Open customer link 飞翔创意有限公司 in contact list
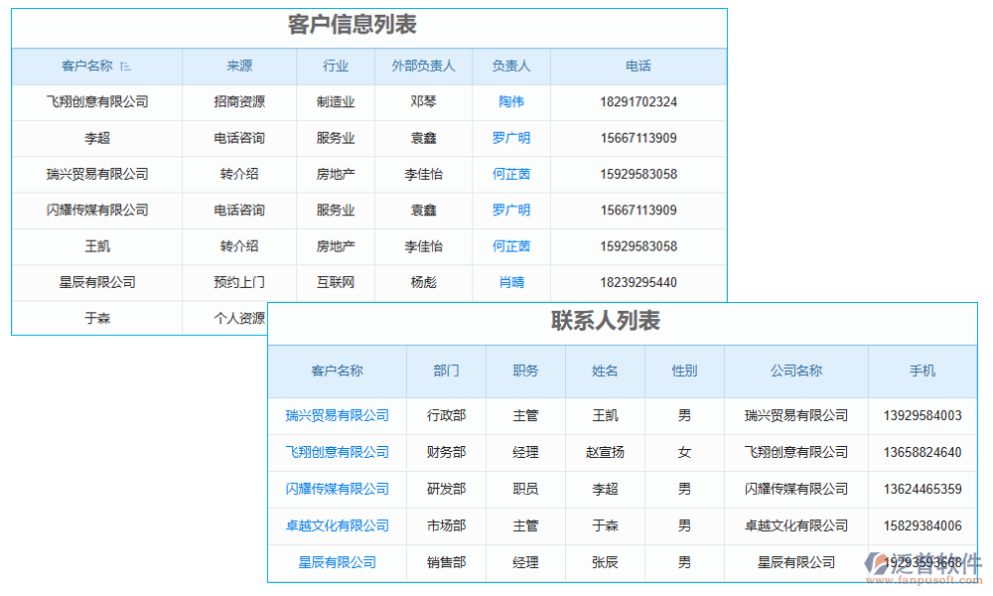 coord(337,452)
